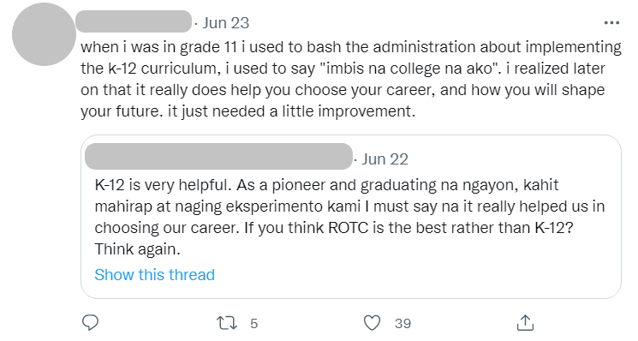Click the blurred quoted tweet author name
This screenshot has width=638, height=341.
pyautogui.click(x=218, y=156)
